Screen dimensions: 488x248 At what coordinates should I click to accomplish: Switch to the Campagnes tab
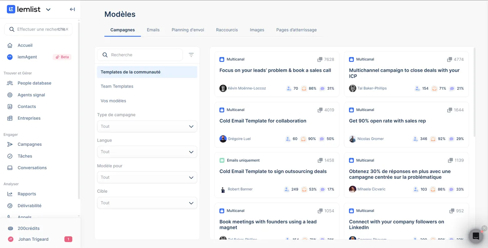[122, 30]
